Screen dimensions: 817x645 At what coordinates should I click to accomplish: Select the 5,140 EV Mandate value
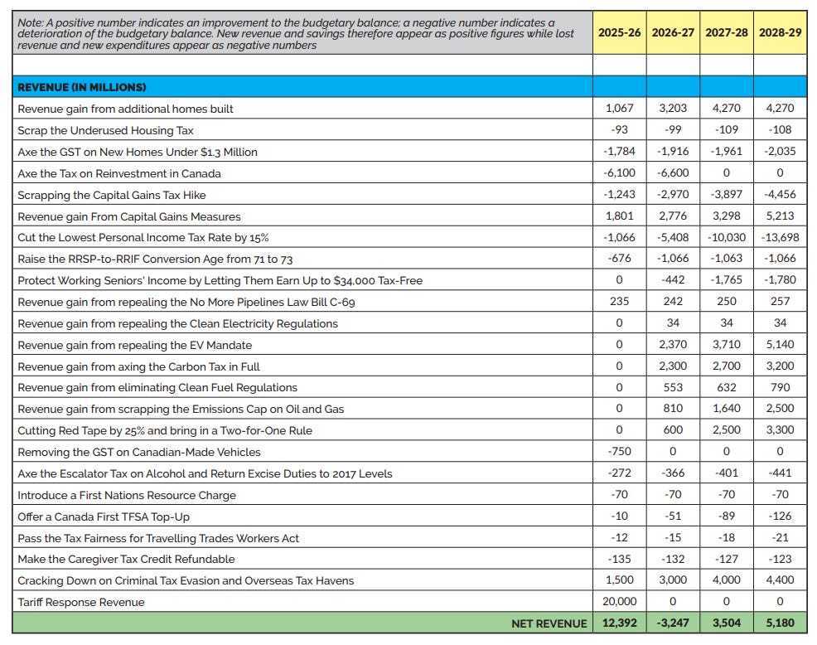point(780,344)
